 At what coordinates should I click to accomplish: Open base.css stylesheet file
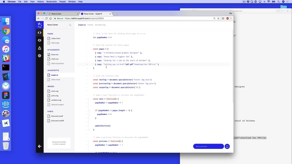click(55, 54)
